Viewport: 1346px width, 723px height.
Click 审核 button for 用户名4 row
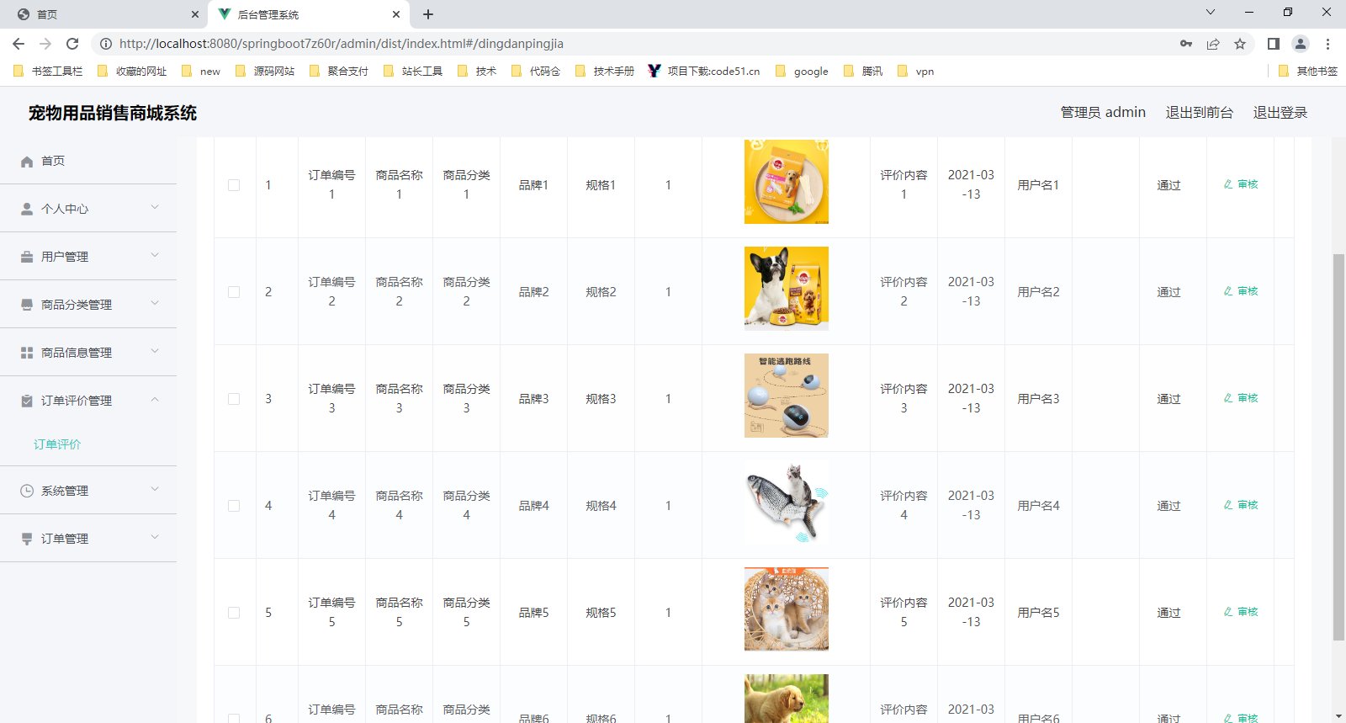(x=1241, y=505)
